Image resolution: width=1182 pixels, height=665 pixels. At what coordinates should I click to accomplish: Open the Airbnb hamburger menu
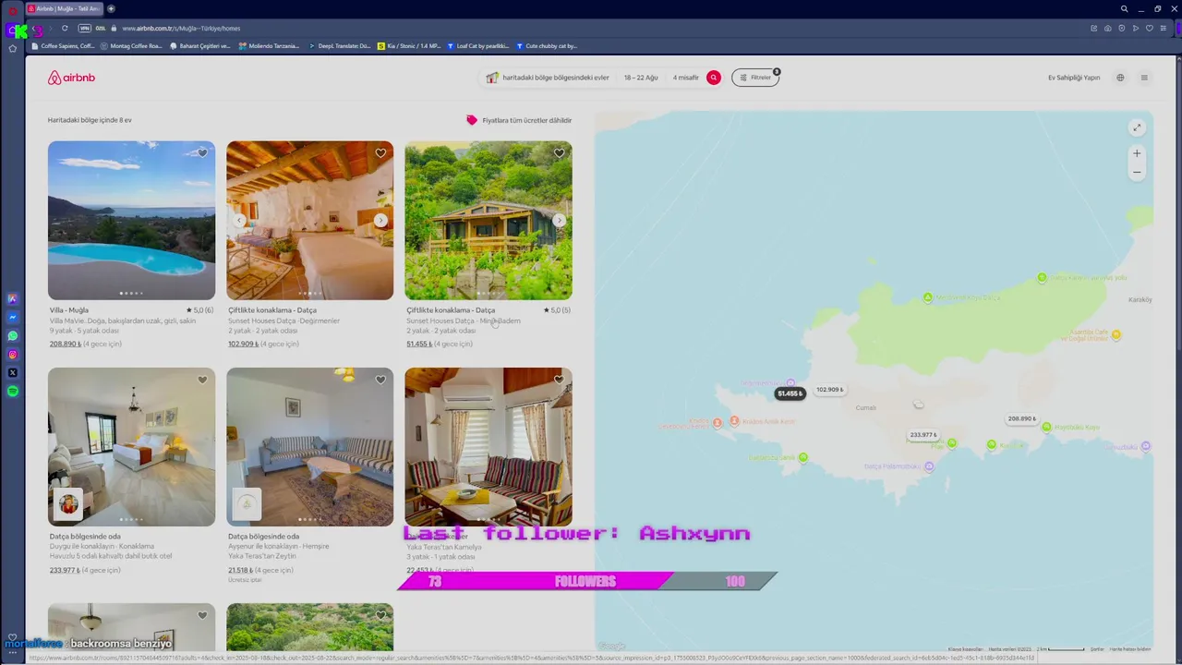pos(1144,78)
